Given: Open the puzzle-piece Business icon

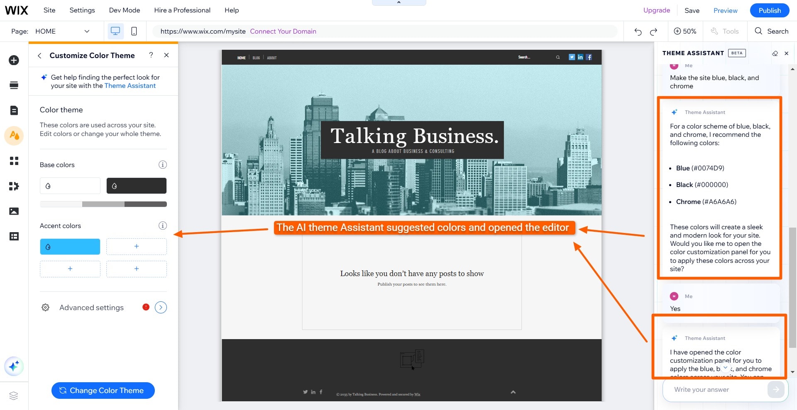Looking at the screenshot, I should point(14,186).
